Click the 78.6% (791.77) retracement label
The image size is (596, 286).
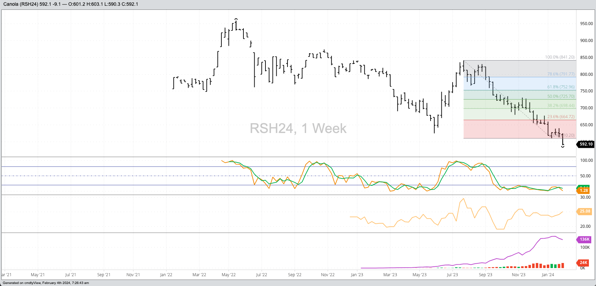click(x=561, y=74)
